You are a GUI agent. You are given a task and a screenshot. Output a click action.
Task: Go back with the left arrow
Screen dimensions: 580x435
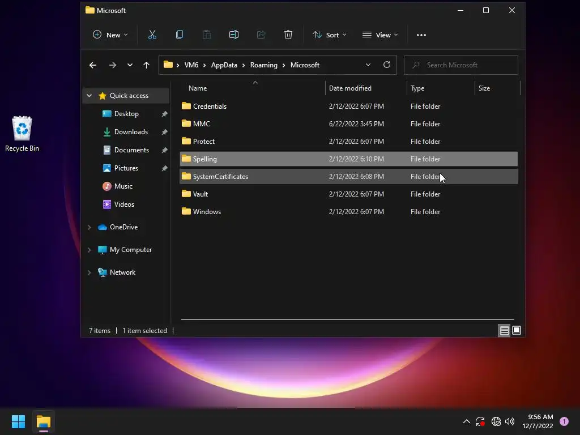(93, 65)
